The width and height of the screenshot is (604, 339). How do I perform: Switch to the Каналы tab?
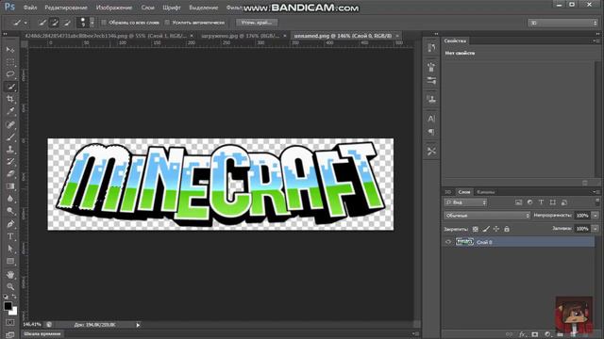(x=486, y=192)
